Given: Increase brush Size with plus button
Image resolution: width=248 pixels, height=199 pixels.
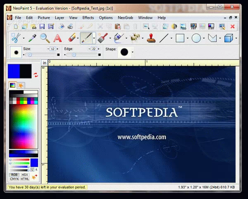Looking at the screenshot, I should tap(57, 49).
